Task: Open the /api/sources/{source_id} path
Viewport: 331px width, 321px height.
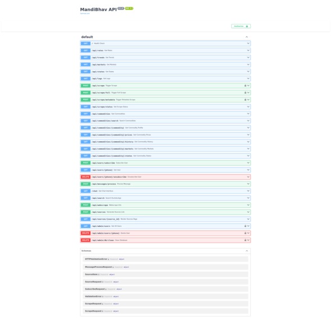Action: pyautogui.click(x=105, y=219)
